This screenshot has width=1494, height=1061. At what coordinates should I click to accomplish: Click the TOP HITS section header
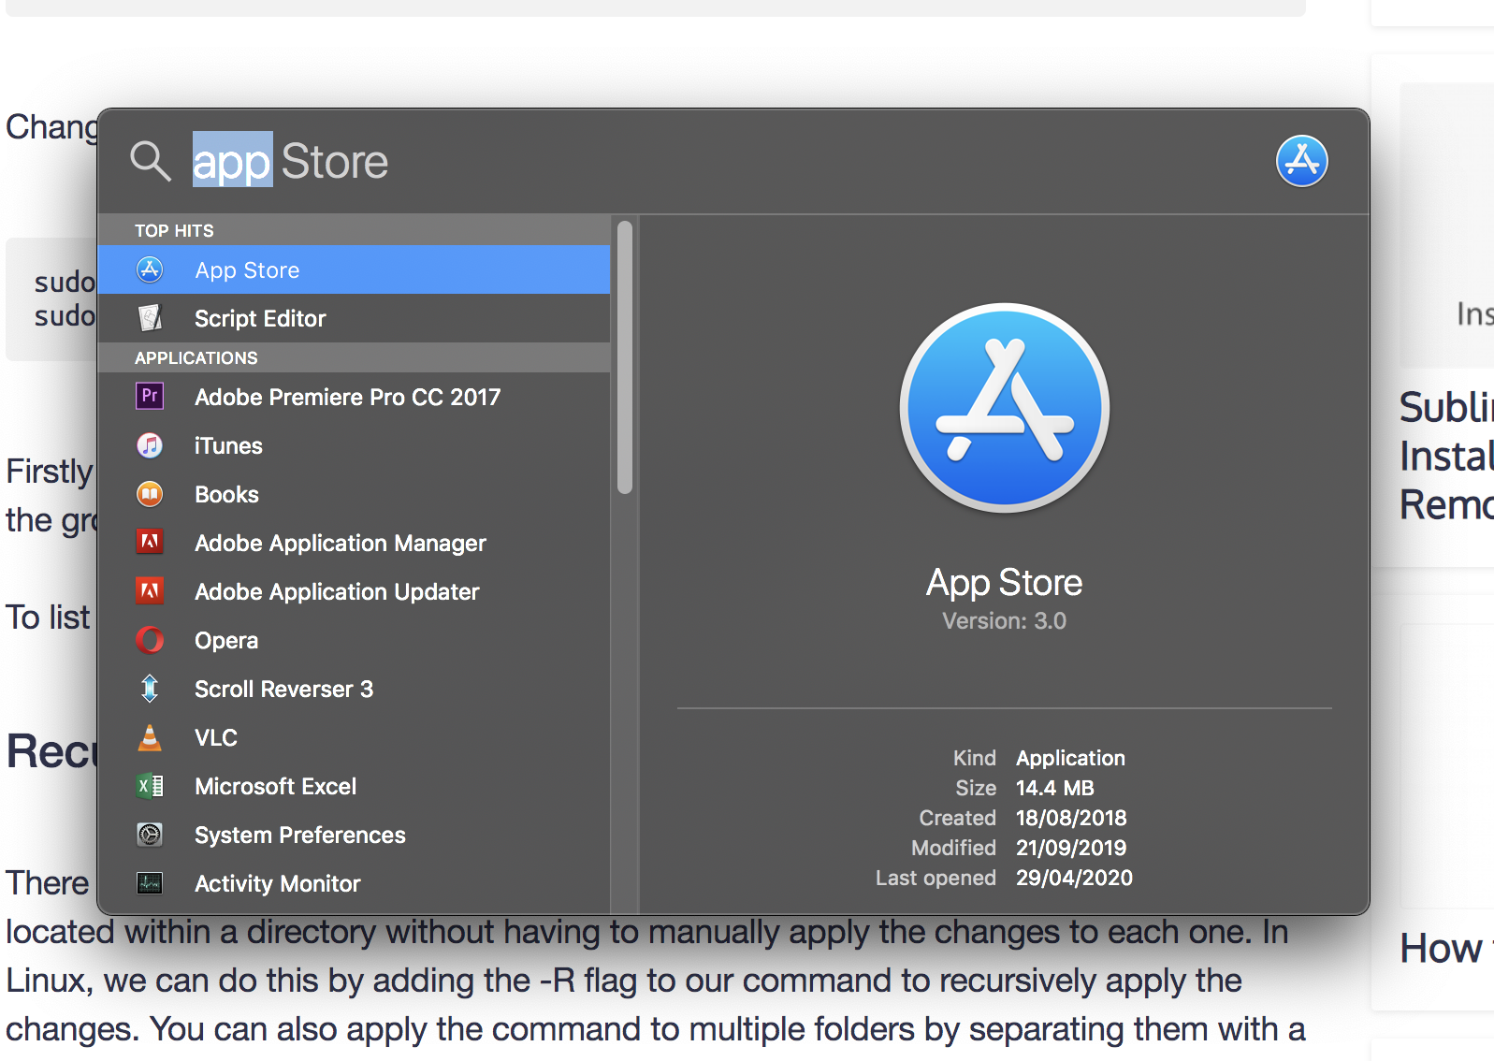[x=354, y=230]
